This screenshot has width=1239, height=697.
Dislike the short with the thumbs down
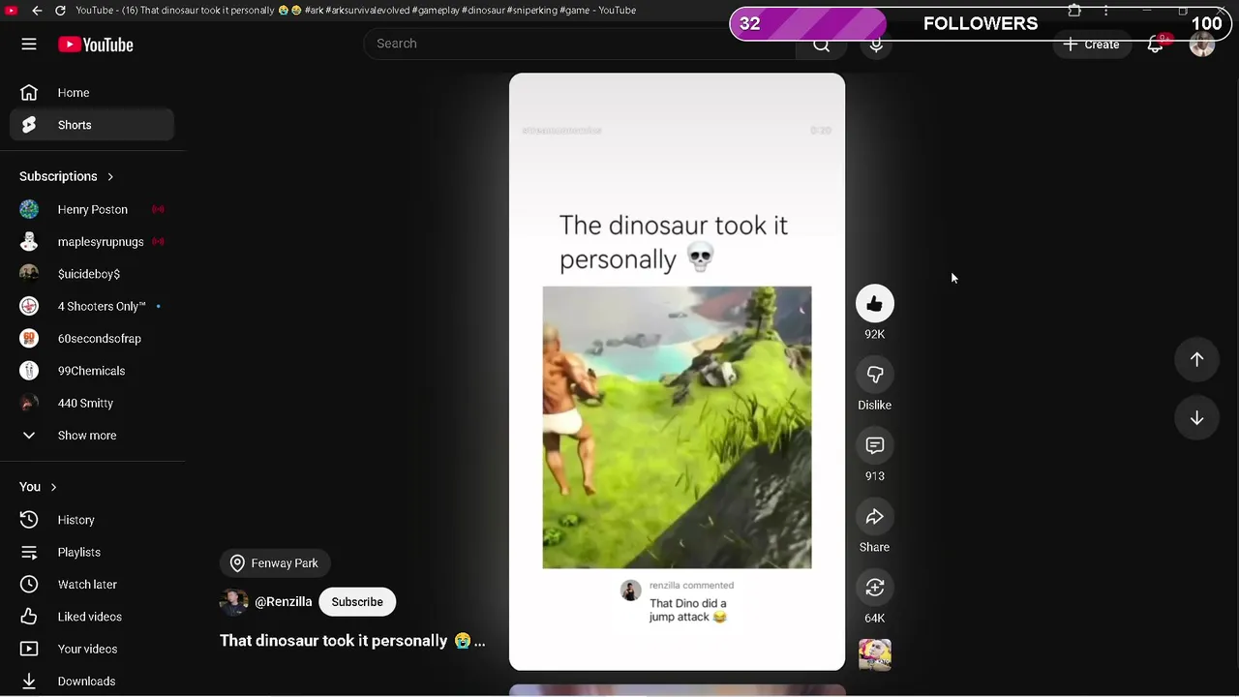coord(875,375)
